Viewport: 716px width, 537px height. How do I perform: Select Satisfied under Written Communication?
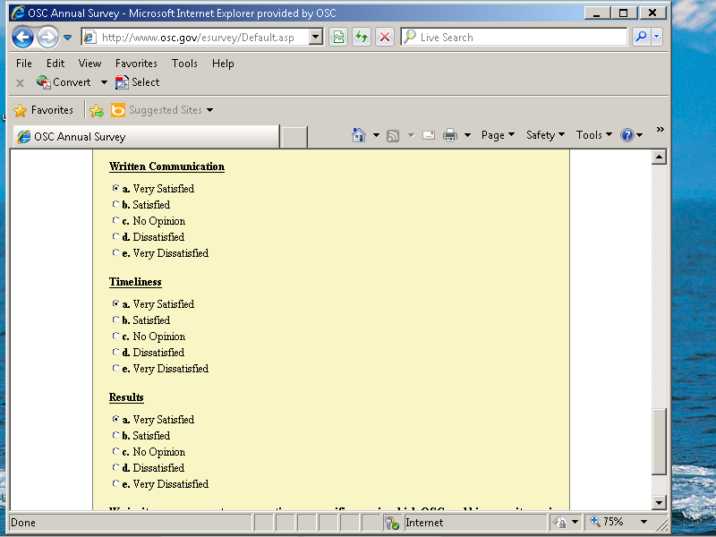click(x=115, y=205)
